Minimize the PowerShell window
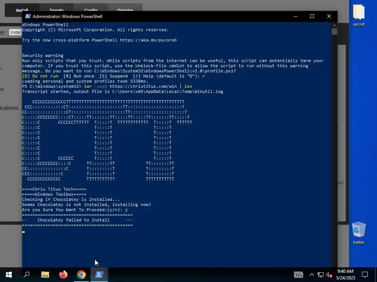The image size is (377, 282). tap(296, 16)
